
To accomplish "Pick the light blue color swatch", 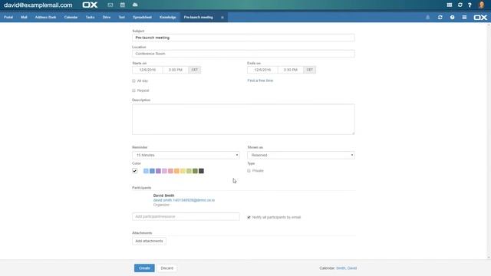I will [x=146, y=171].
